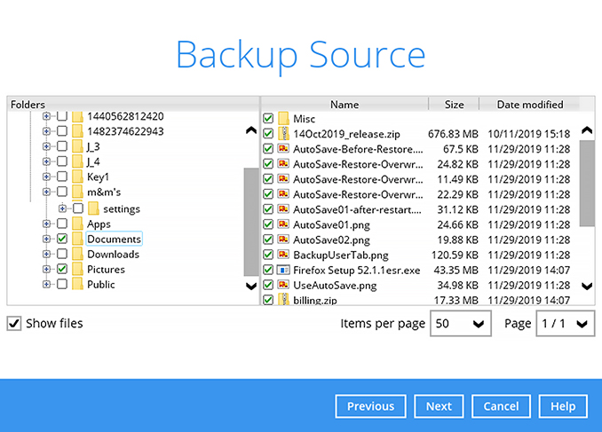Sort by Date modified column header
Screen dimensions: 602x432
point(530,105)
